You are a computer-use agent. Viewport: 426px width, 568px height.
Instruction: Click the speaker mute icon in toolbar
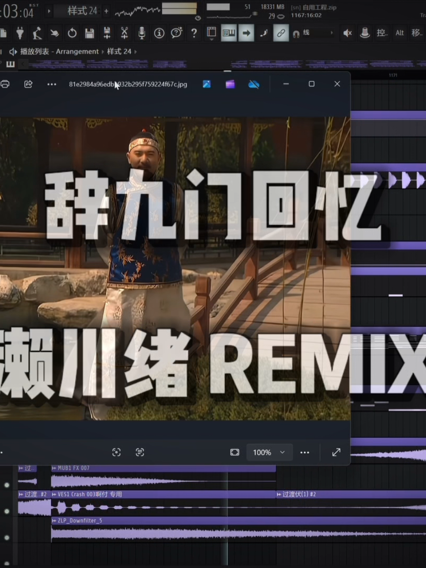347,33
